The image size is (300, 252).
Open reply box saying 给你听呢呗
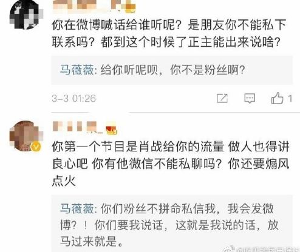point(172,70)
